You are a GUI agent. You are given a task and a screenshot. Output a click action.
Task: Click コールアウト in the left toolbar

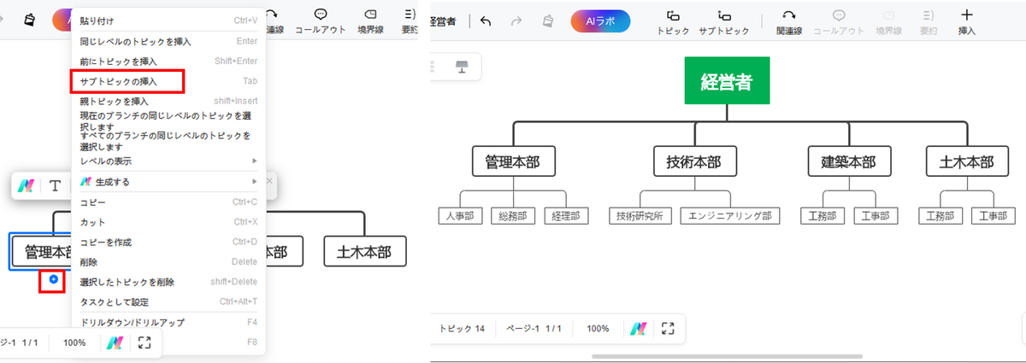[x=321, y=20]
